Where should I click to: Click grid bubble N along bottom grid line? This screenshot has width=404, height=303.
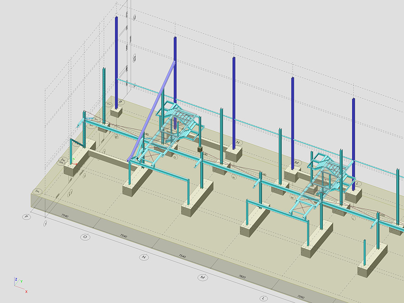coord(144,257)
